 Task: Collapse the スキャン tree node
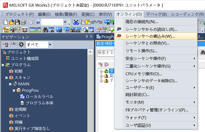click(6, 78)
